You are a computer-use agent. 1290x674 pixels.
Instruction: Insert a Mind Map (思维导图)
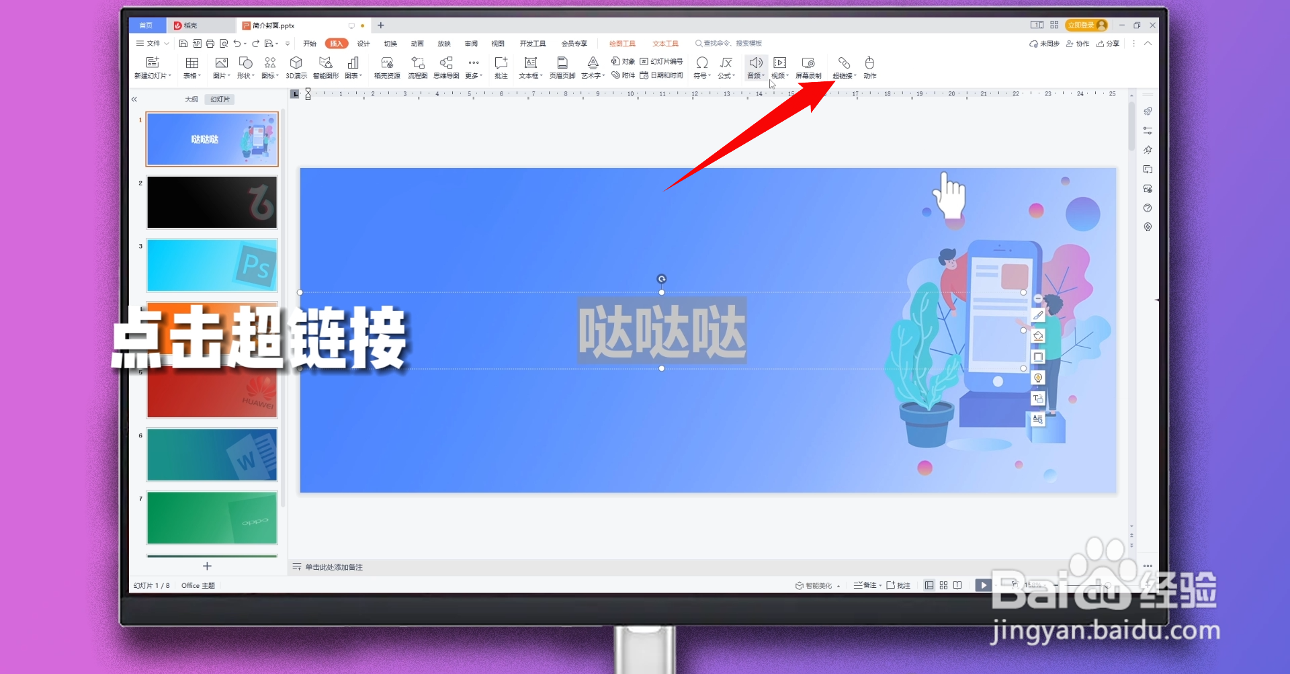click(446, 67)
